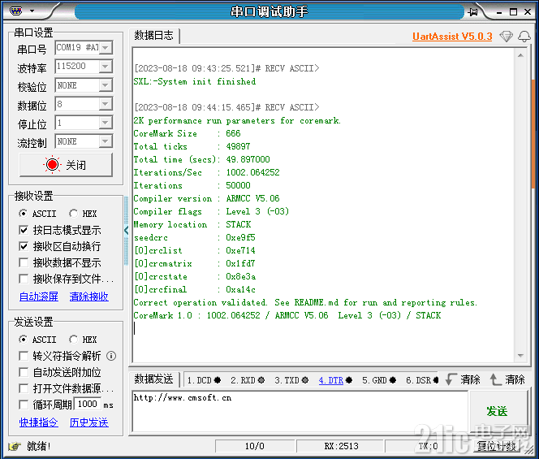The height and width of the screenshot is (459, 539).
Task: Toggle the 4.DTR signal link
Action: point(331,380)
